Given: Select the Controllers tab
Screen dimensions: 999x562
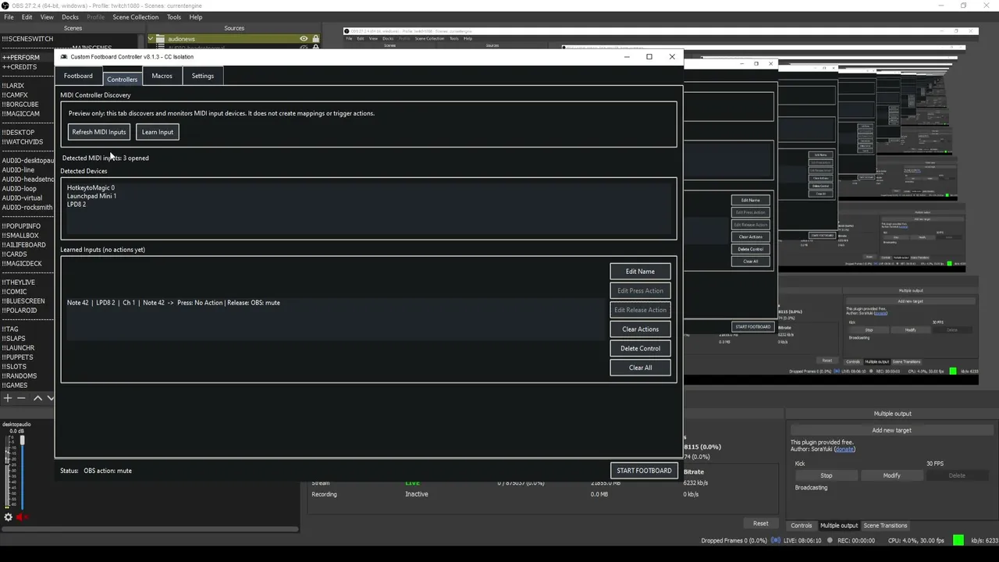Looking at the screenshot, I should coord(122,78).
